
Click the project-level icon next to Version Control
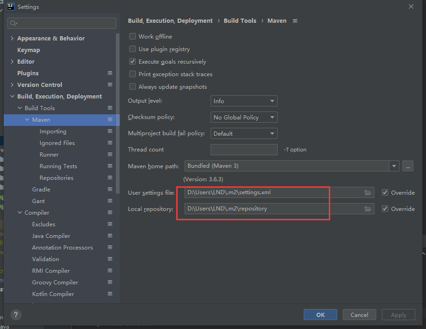point(110,85)
